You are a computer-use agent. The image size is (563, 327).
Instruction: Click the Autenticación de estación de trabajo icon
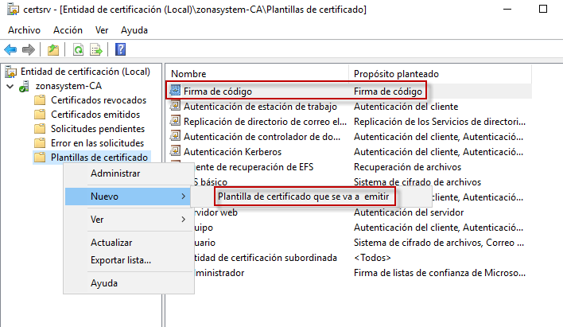coord(175,106)
